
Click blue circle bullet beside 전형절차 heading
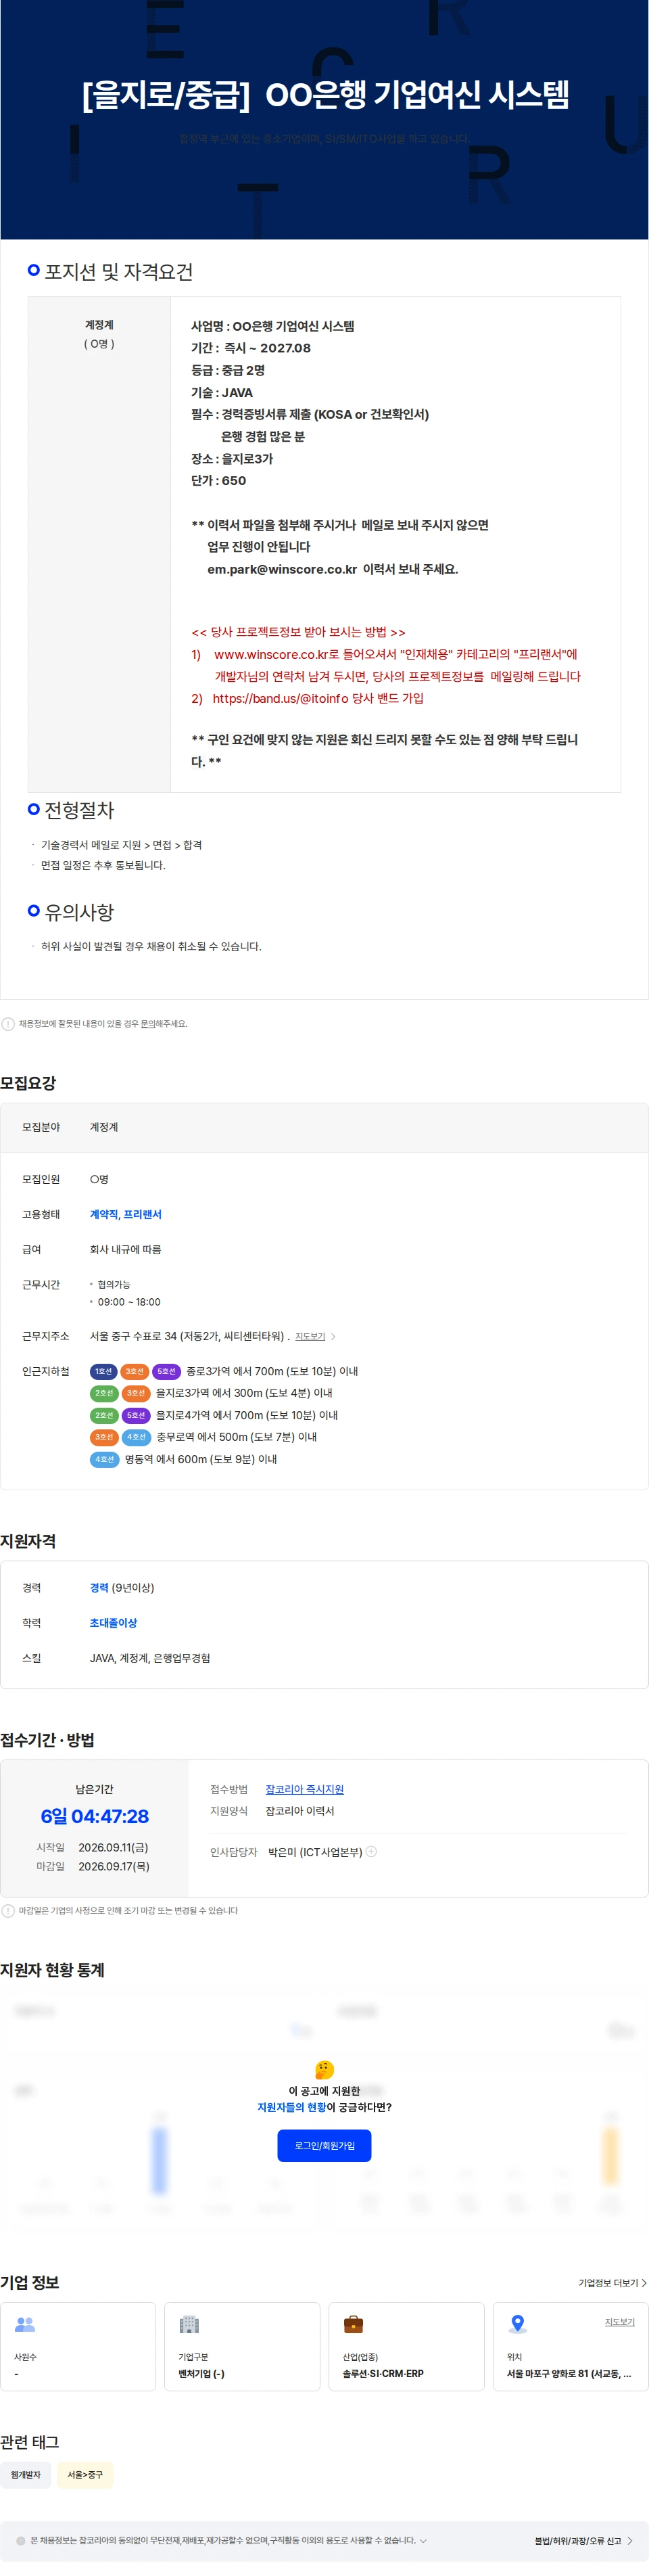[x=34, y=809]
